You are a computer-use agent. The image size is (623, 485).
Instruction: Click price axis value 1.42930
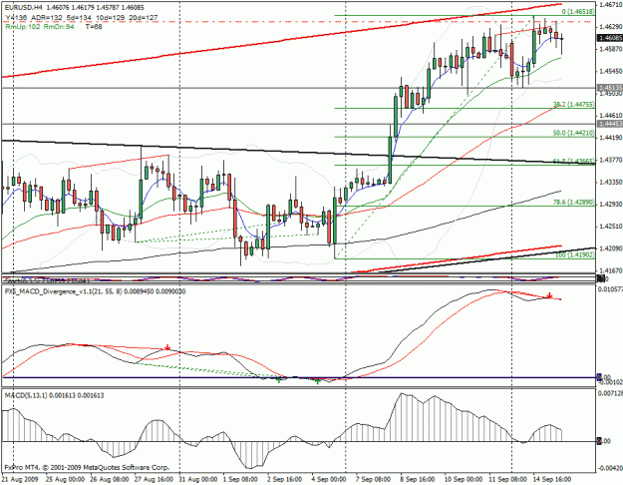coord(612,205)
